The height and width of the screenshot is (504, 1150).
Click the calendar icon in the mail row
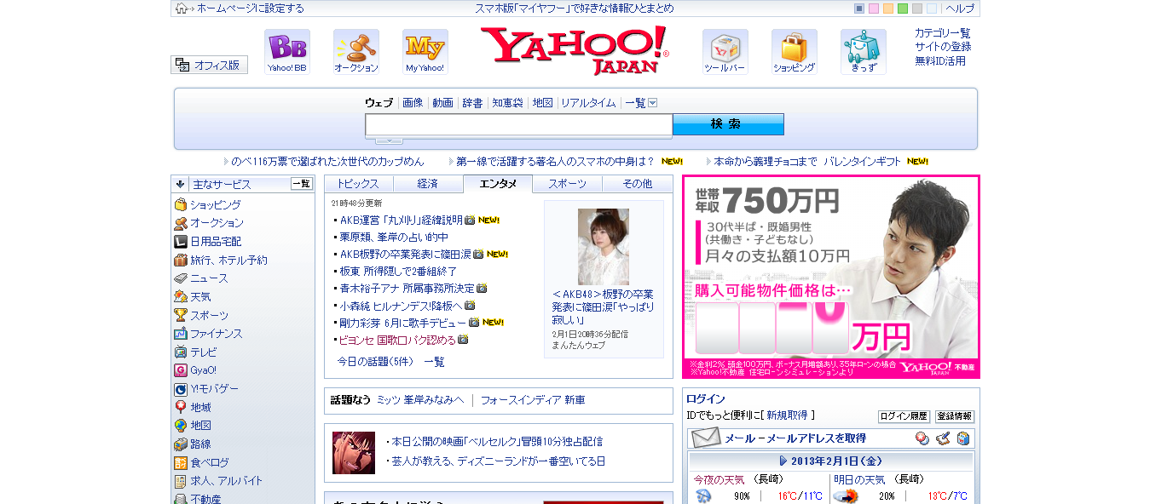pos(922,438)
